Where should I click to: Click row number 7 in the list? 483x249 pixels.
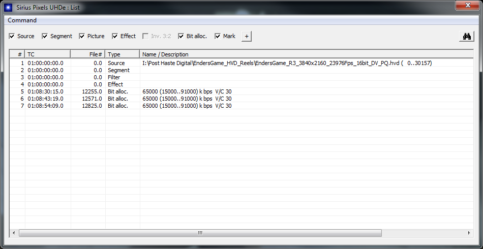(x=22, y=106)
